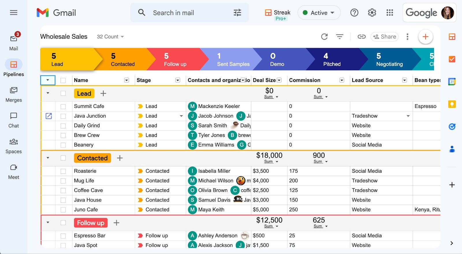Collapse the Contacted group section
462x254 pixels.
click(x=48, y=158)
